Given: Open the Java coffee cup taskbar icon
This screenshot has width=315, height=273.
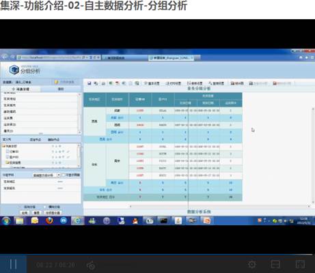Looking at the screenshot, I should pyautogui.click(x=178, y=220).
